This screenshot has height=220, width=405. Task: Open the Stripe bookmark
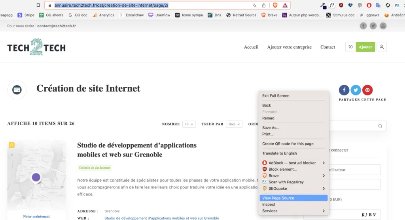(x=26, y=15)
